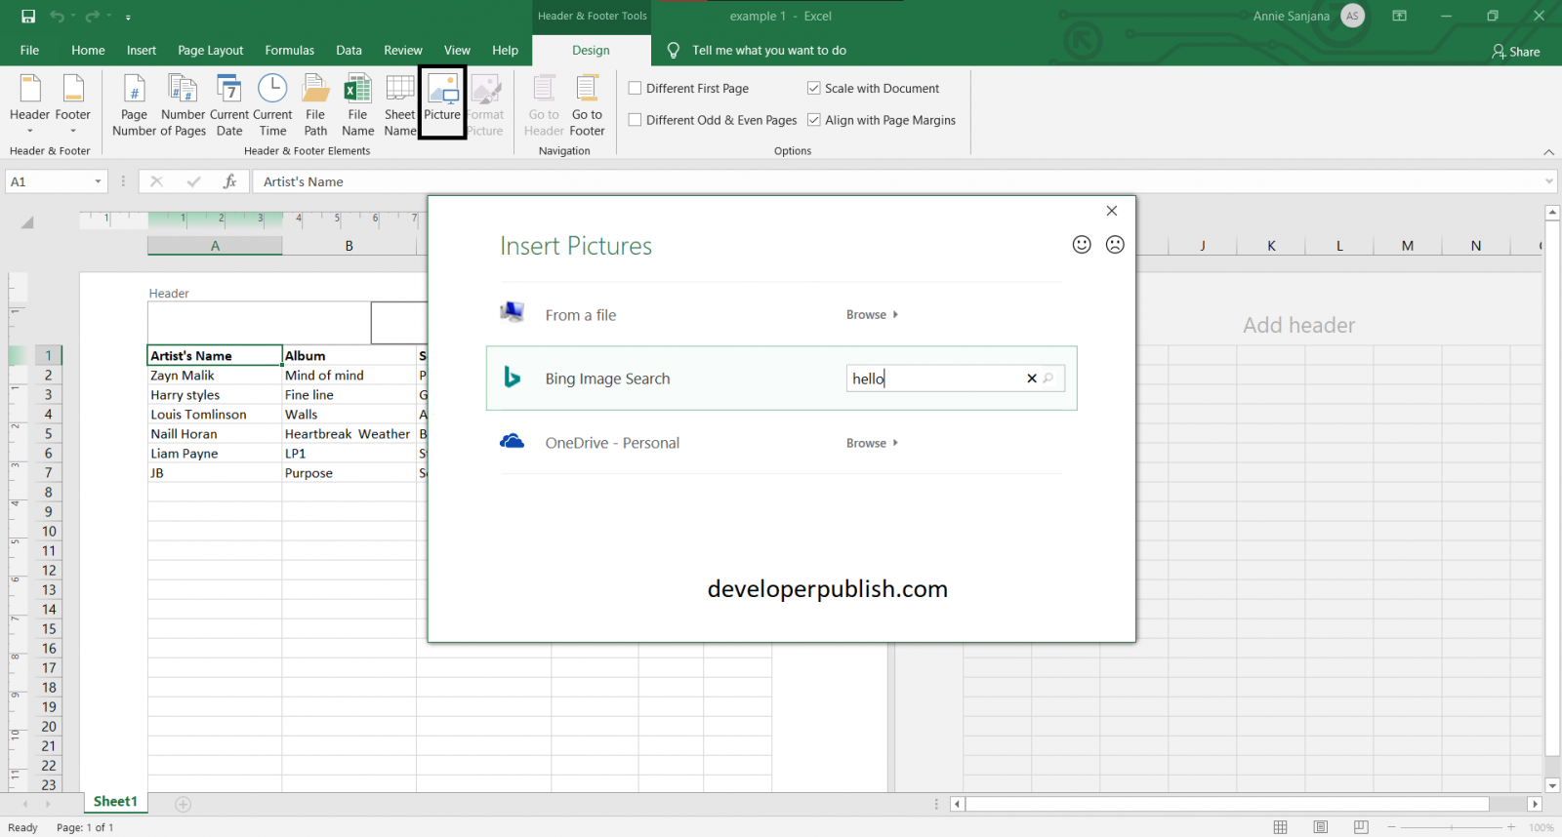1562x837 pixels.
Task: Click the formula bar text Artist's Name
Action: [x=304, y=181]
